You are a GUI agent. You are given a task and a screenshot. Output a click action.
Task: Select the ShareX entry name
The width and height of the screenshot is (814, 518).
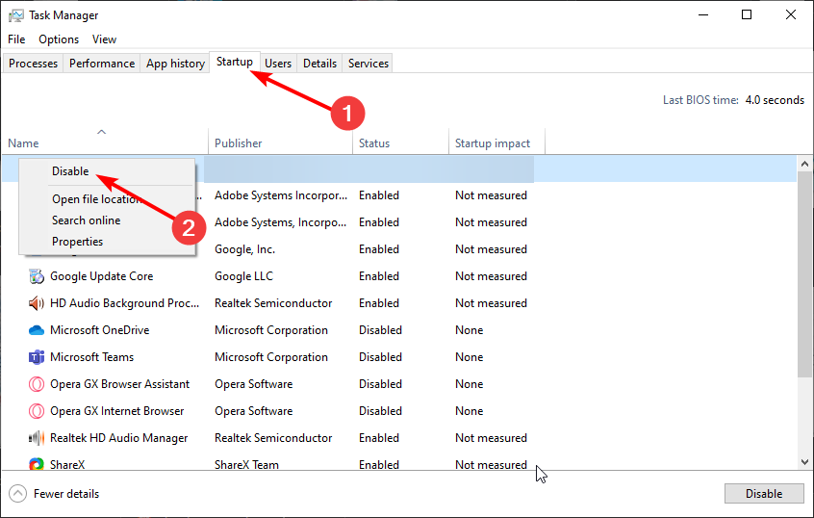pyautogui.click(x=67, y=464)
